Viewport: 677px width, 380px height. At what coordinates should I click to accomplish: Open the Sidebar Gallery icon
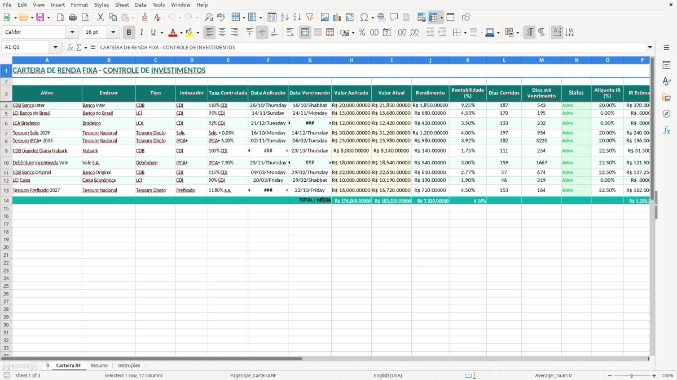click(666, 97)
